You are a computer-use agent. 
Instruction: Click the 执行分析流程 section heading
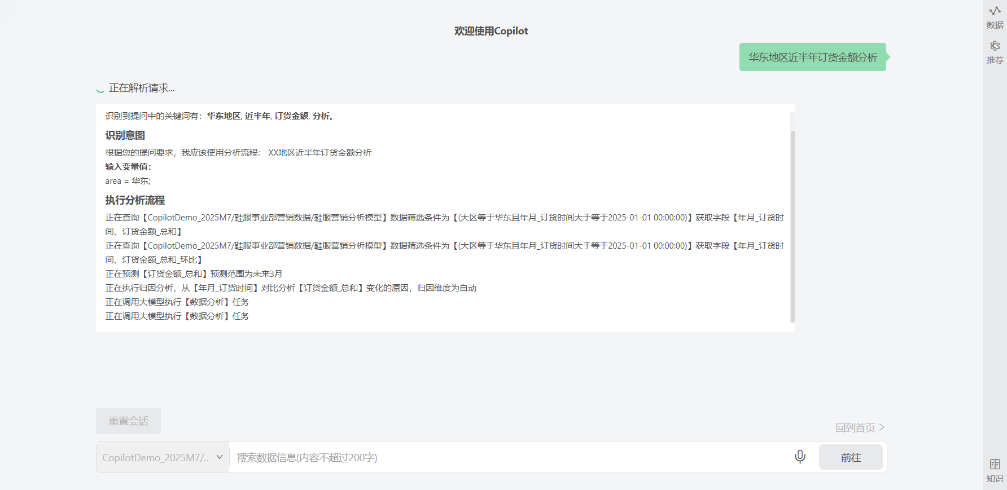click(135, 200)
